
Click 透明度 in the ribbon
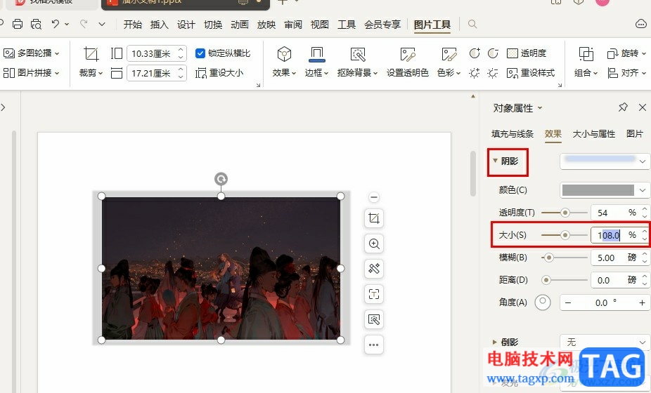(527, 53)
